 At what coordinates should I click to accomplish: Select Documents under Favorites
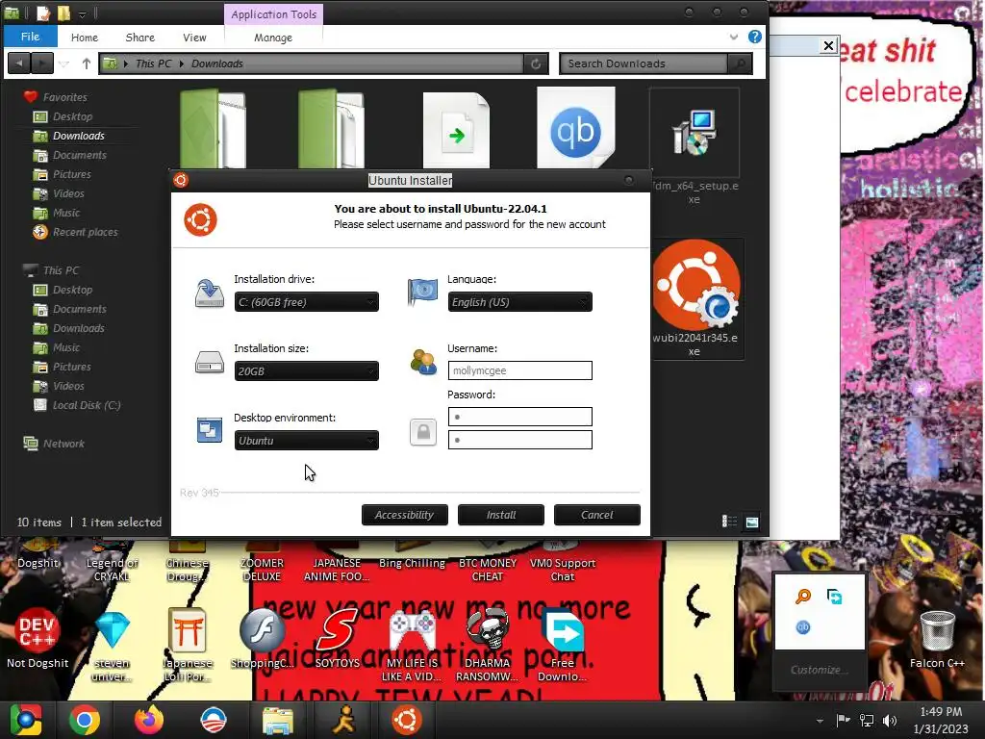[79, 155]
